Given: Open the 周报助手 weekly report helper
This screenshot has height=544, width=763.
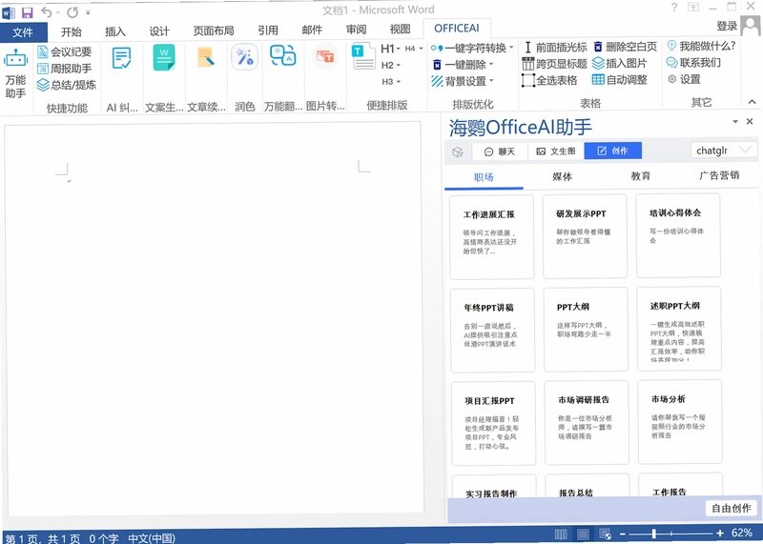Looking at the screenshot, I should click(x=65, y=68).
